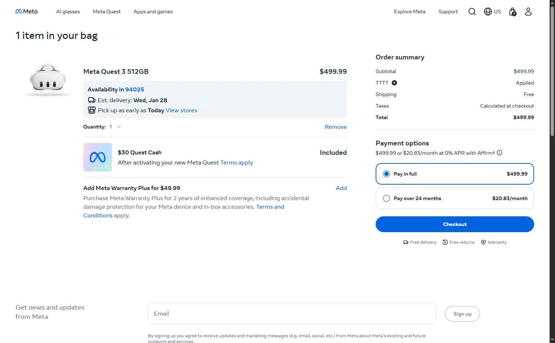The image size is (555, 343).
Task: Click the Sign up button
Action: coord(462,314)
